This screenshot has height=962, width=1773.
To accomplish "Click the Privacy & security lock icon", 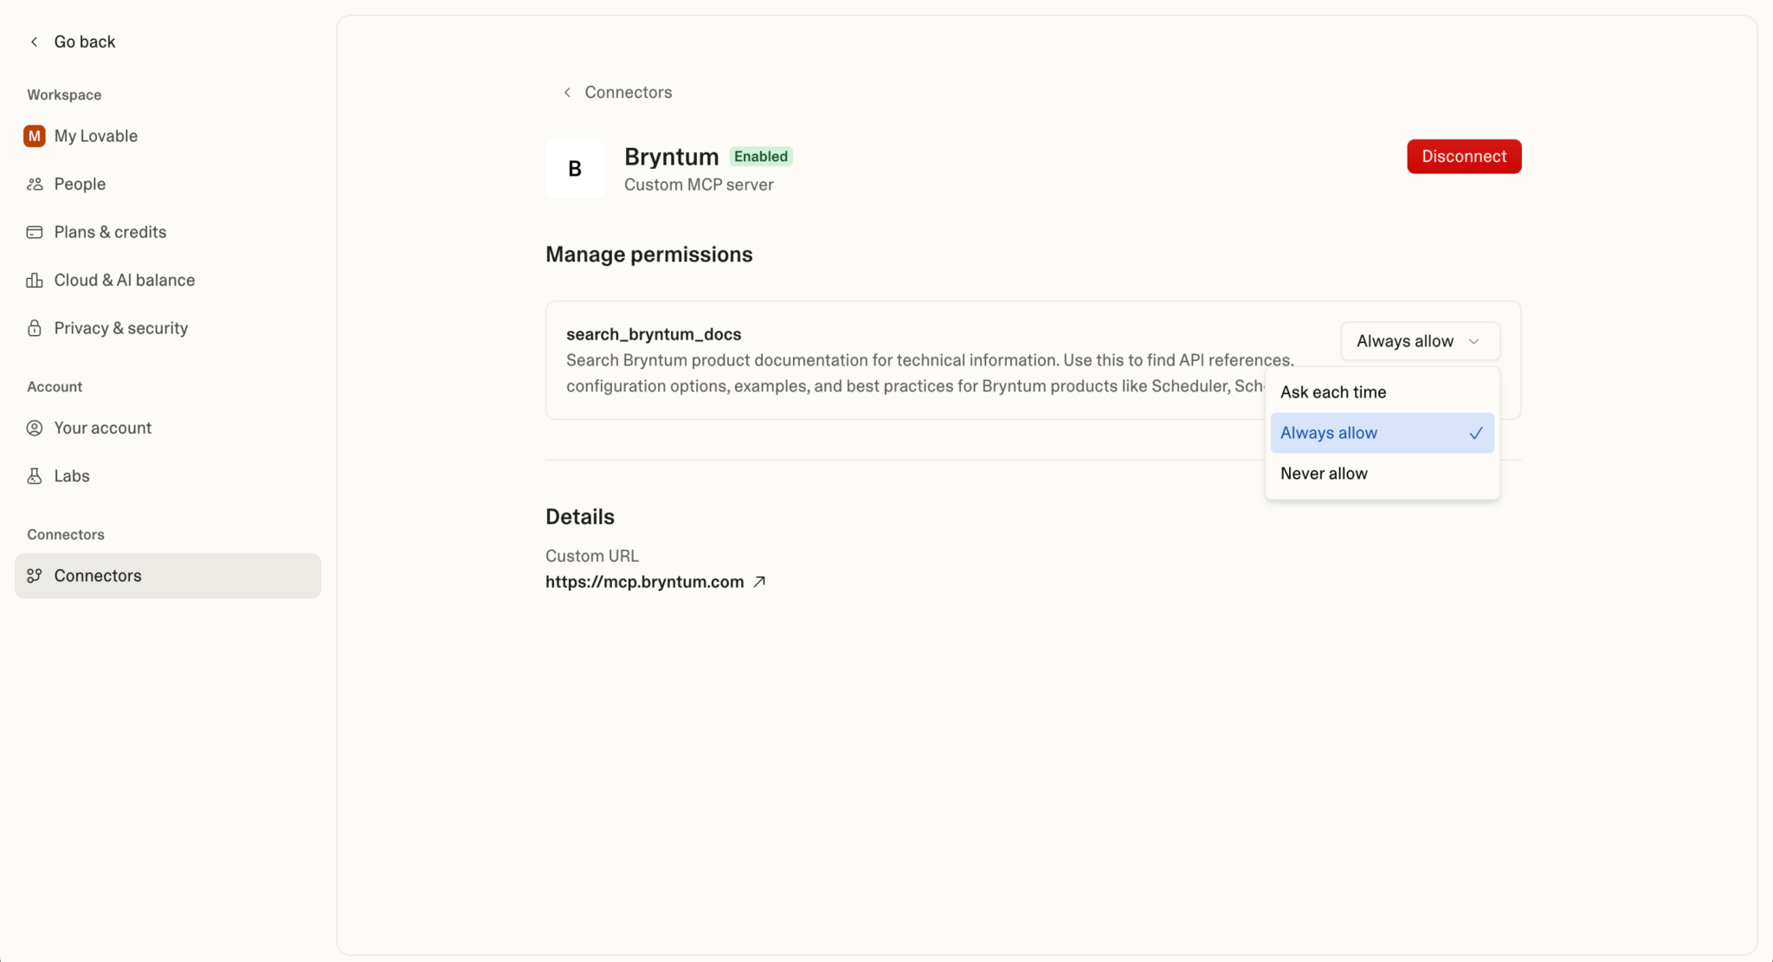I will (x=35, y=327).
